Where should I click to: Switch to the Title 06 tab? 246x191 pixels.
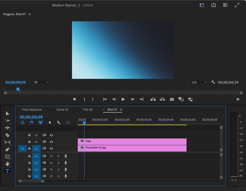[88, 109]
